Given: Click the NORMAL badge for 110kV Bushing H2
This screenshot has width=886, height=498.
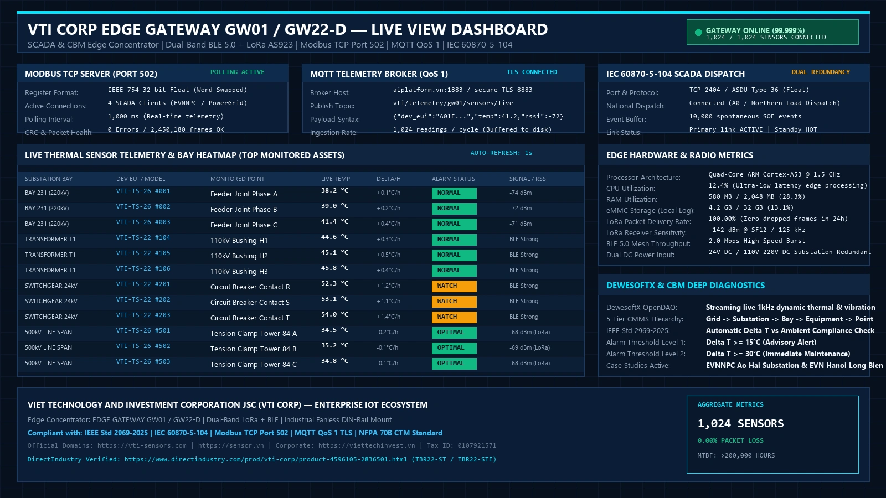Looking at the screenshot, I should pyautogui.click(x=454, y=255).
